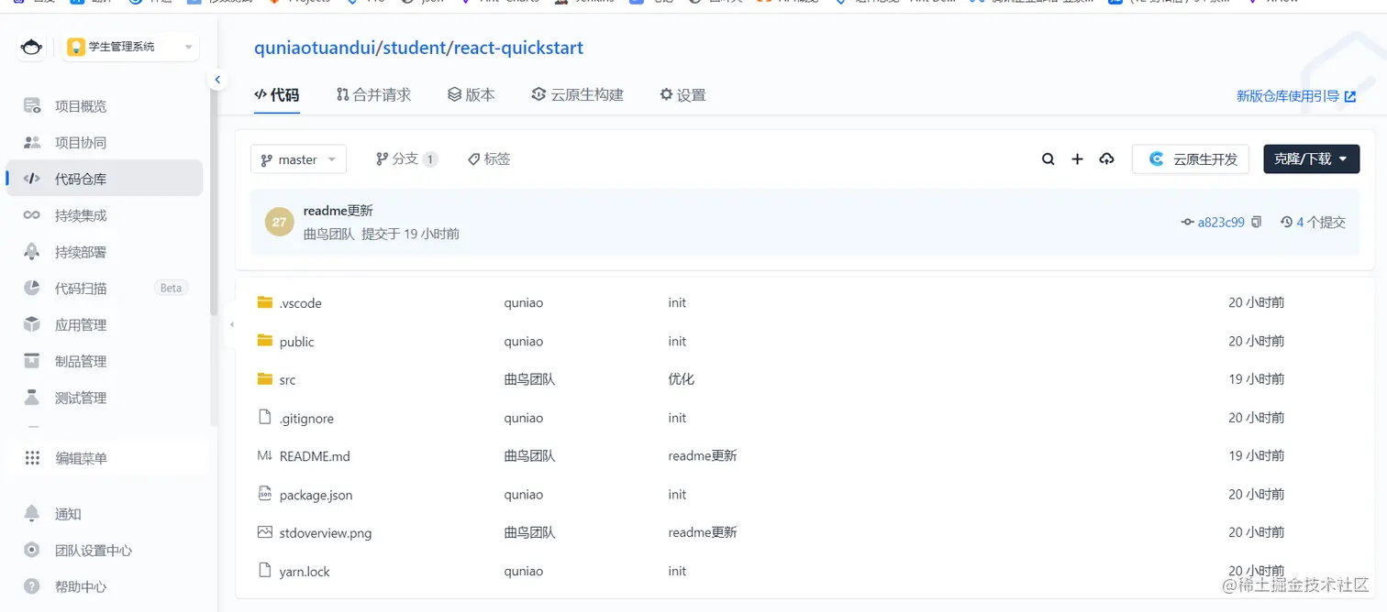This screenshot has height=612, width=1387.
Task: Switch to the 设置 tab
Action: pos(683,94)
